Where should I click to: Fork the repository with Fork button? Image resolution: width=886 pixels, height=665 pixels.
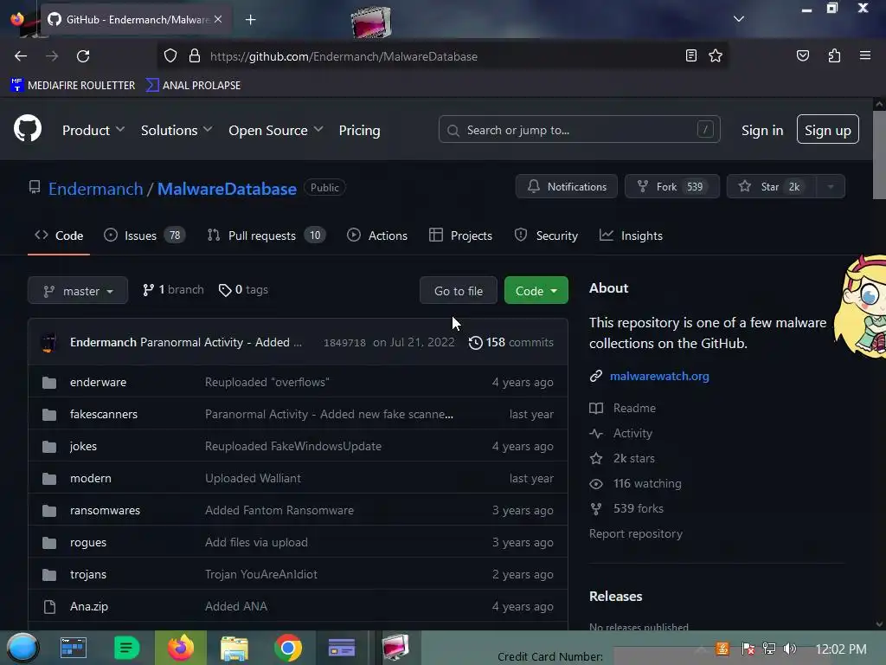click(x=671, y=187)
